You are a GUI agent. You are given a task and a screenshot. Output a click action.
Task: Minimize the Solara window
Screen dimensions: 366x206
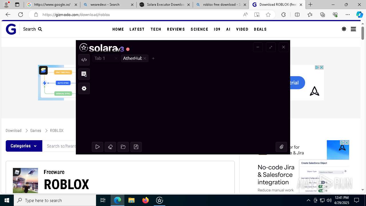tap(258, 47)
